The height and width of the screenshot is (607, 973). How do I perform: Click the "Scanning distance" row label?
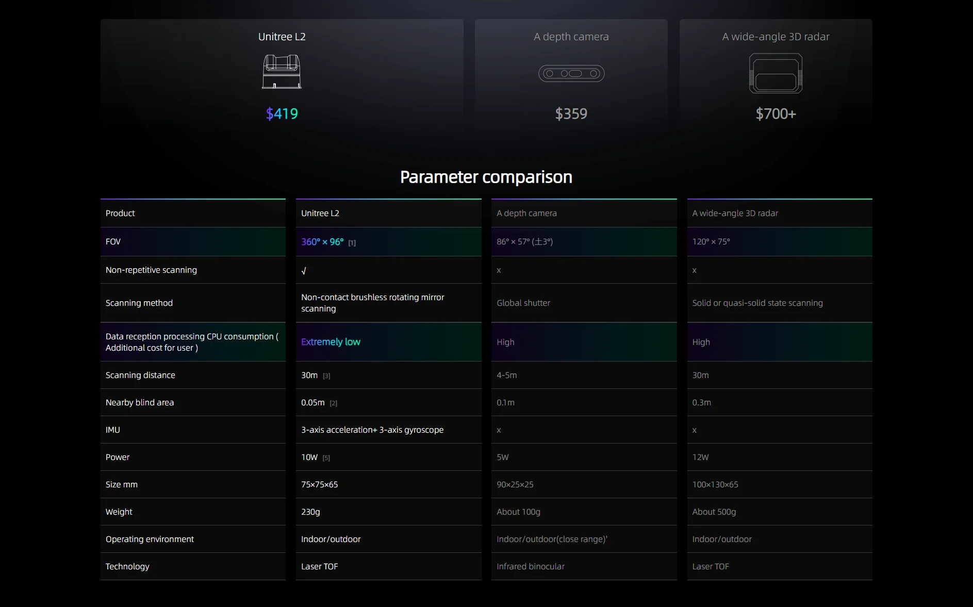[x=140, y=375]
